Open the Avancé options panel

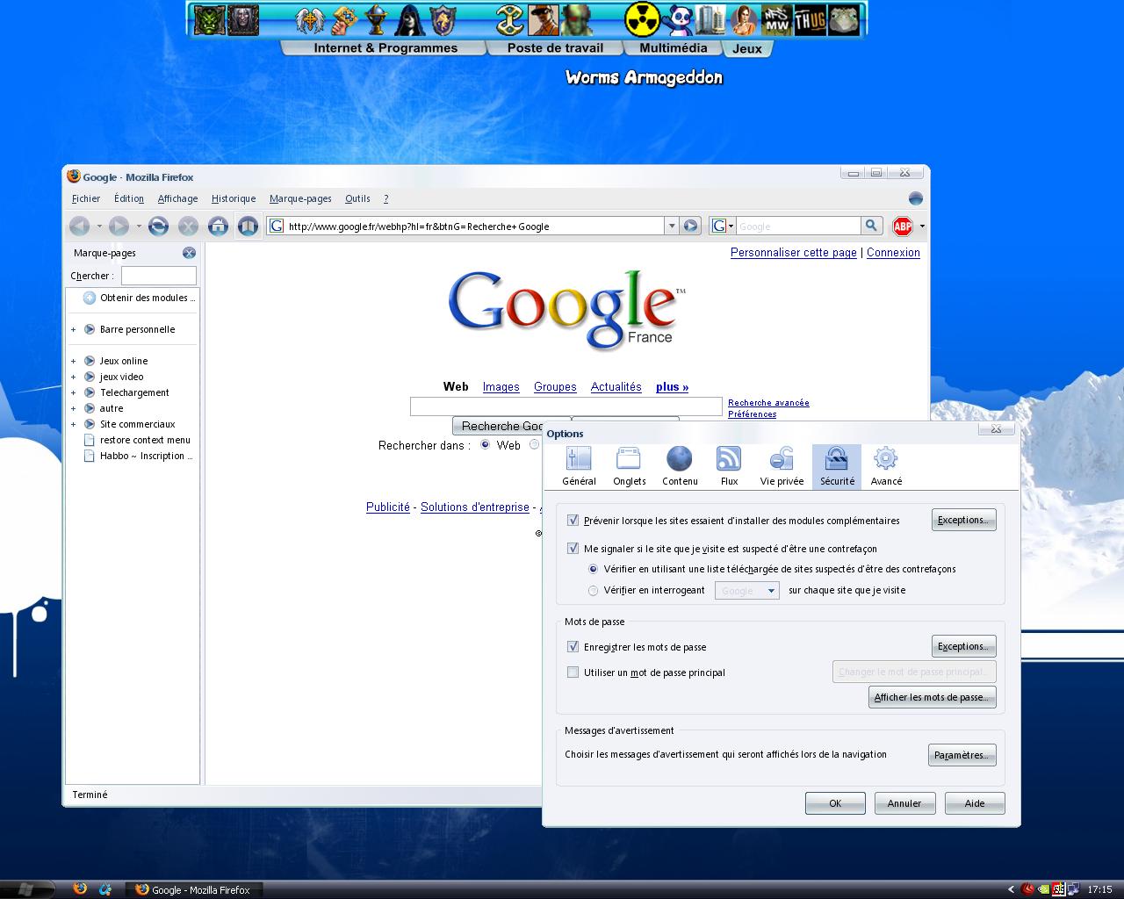pyautogui.click(x=886, y=465)
